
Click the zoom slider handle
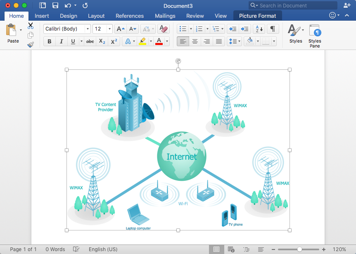click(x=299, y=249)
